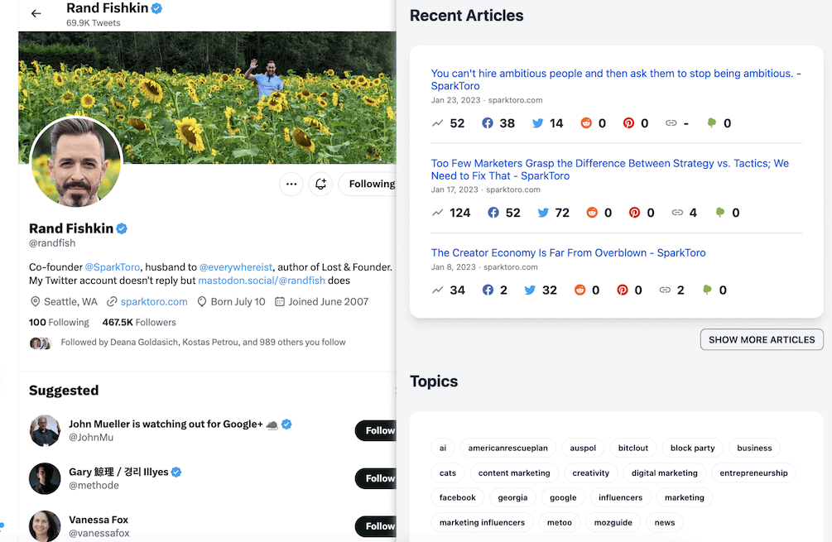832x542 pixels.
Task: Select the digital marketing topic tag
Action: 664,473
